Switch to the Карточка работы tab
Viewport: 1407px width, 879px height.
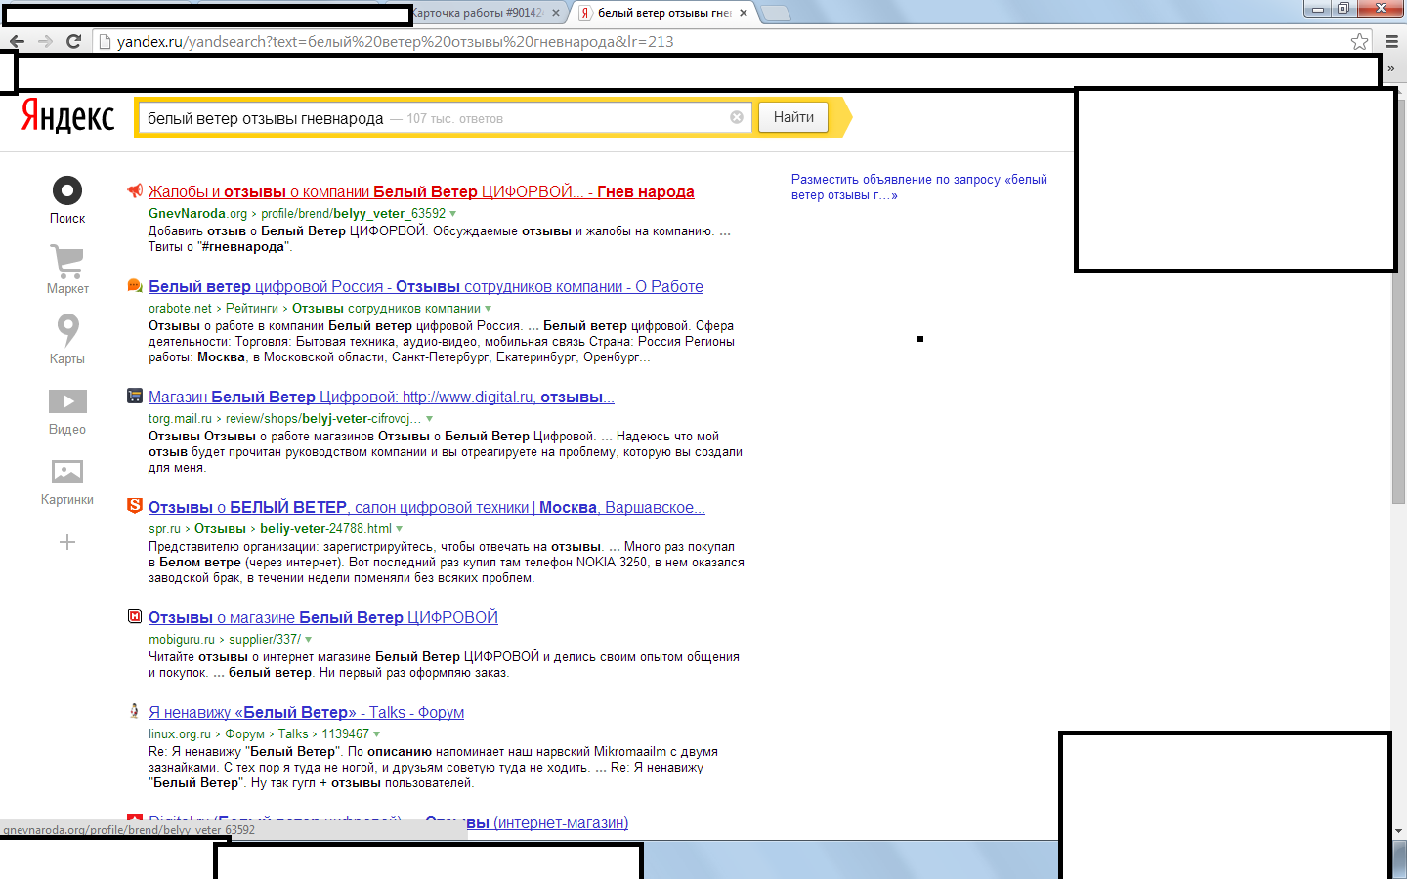477,13
